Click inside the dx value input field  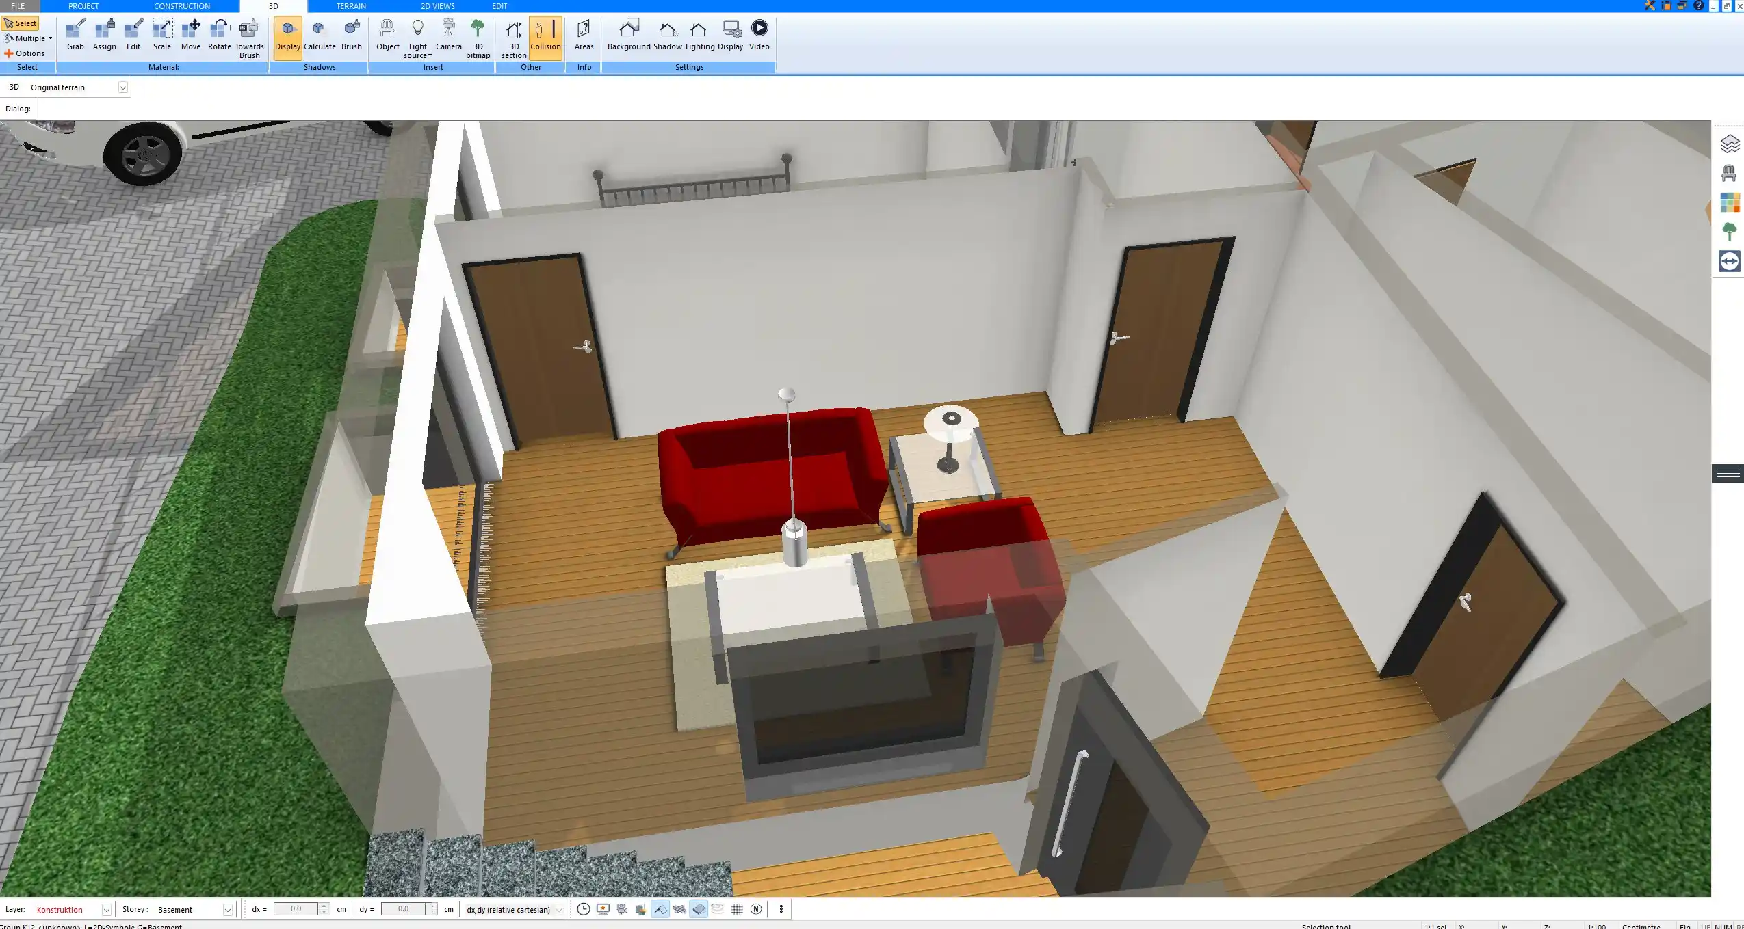(x=296, y=909)
